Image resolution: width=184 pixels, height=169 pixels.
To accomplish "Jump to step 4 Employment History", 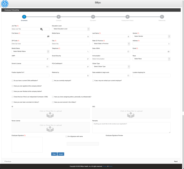I will (x=127, y=17).
